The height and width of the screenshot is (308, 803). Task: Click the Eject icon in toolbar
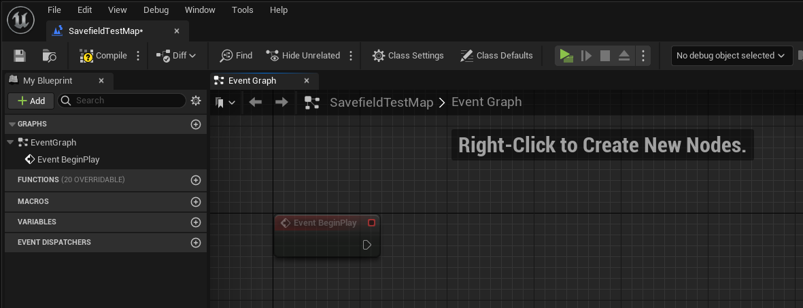(624, 56)
